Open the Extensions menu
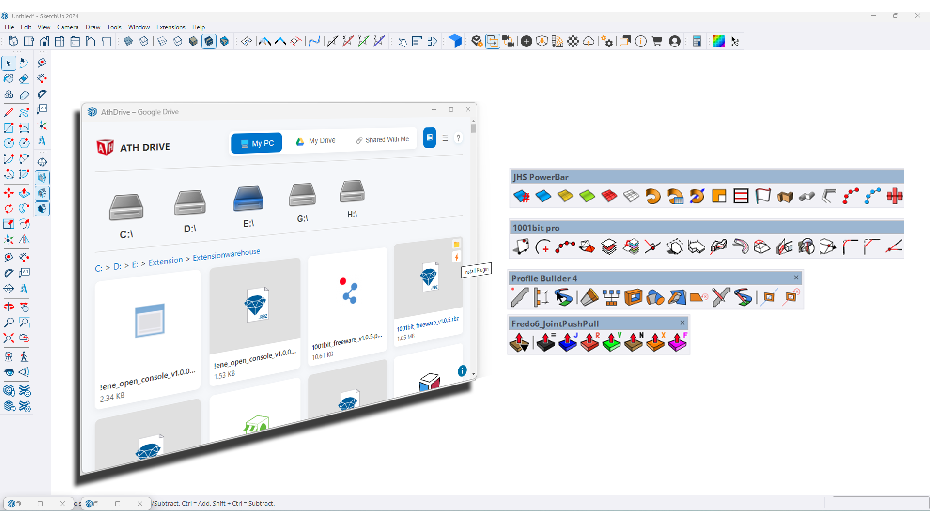This screenshot has height=523, width=930. (170, 27)
